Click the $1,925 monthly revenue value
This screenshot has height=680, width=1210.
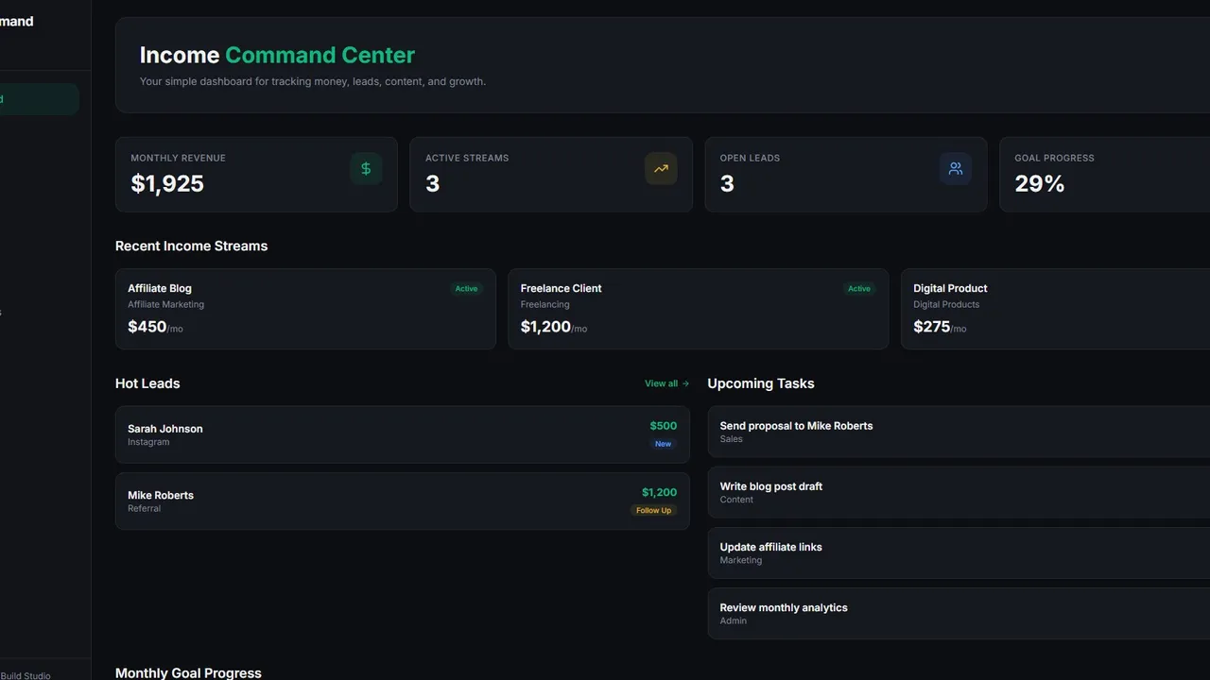pos(167,183)
